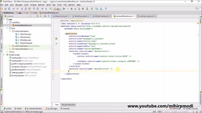The image size is (202, 113).
Task: Open the app run configuration dropdown
Action: [x=57, y=9]
